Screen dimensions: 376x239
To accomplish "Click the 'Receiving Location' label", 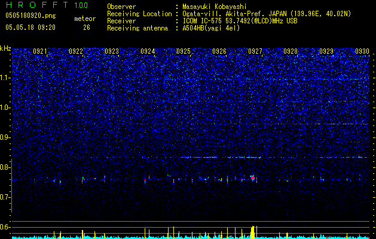I will pos(139,14).
